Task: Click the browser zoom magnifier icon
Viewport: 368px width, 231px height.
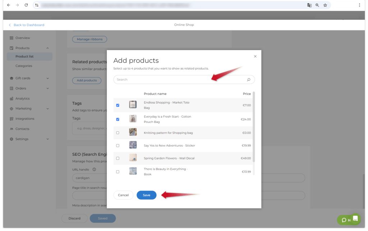Action: [317, 5]
